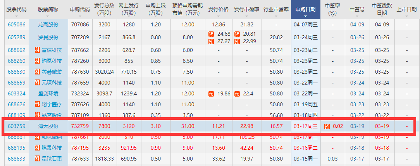Open stock code 688633 link
Viewport: 420px width, 166px height.
coord(17,159)
